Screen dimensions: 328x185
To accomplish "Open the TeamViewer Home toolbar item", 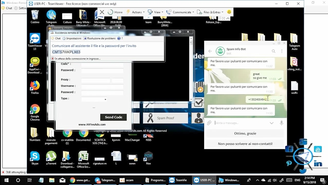I will 115,12.
